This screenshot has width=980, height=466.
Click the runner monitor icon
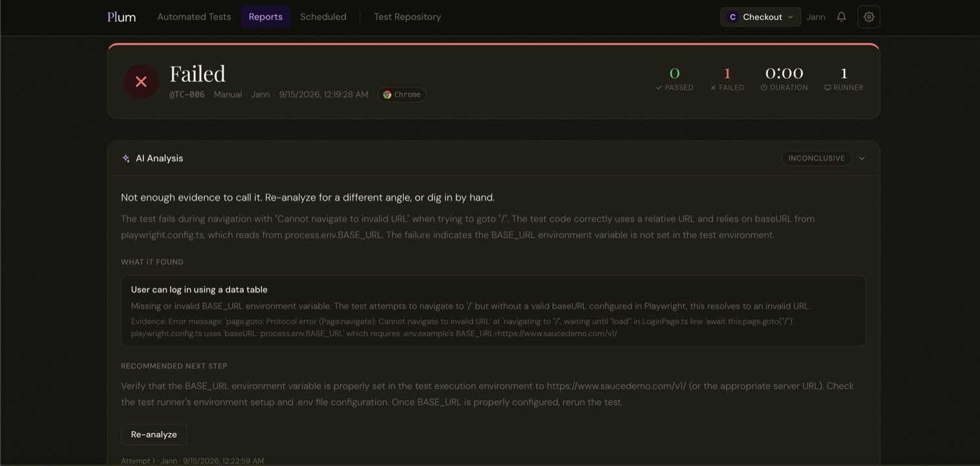point(828,88)
